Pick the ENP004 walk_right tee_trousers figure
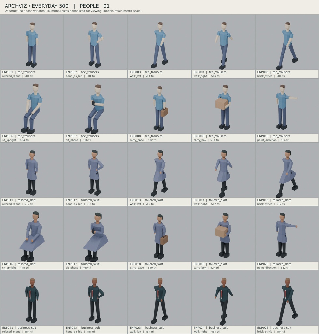The width and height of the screenshot is (319, 334). coord(223,45)
